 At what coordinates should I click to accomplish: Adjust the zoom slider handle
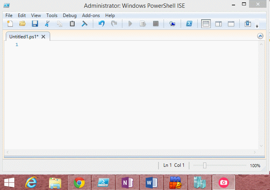[205, 166]
